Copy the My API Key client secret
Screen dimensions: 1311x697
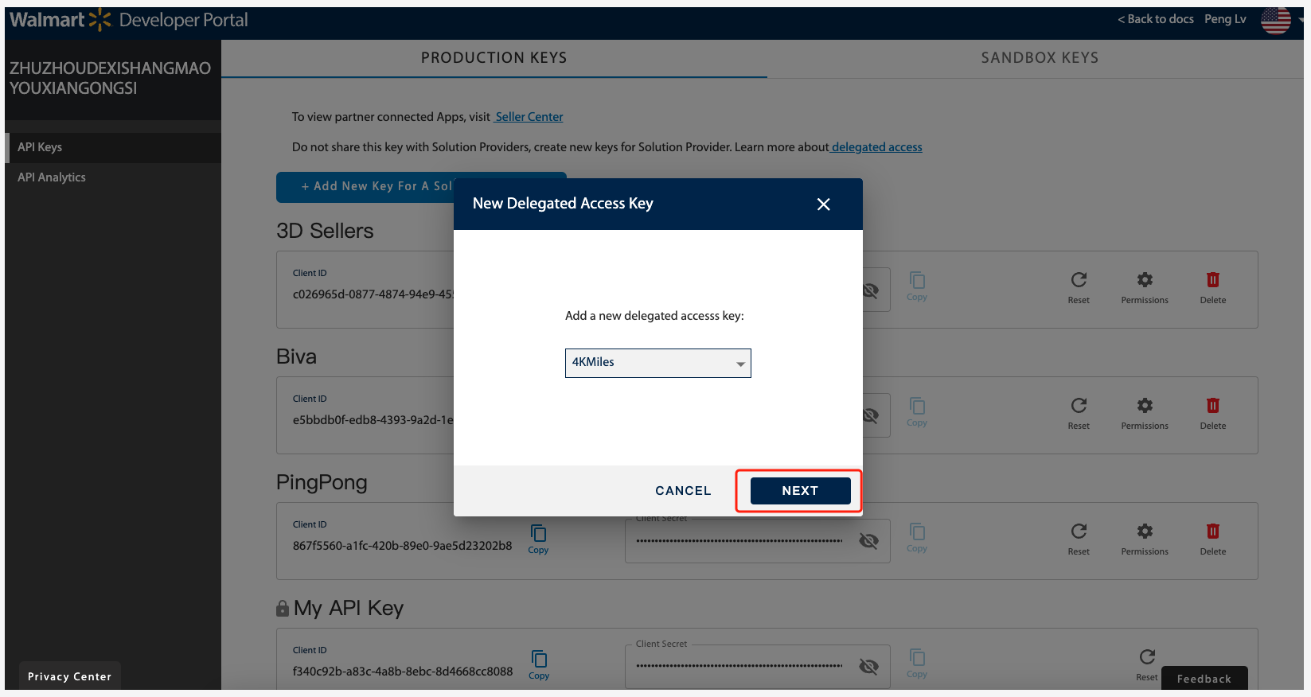pos(917,664)
